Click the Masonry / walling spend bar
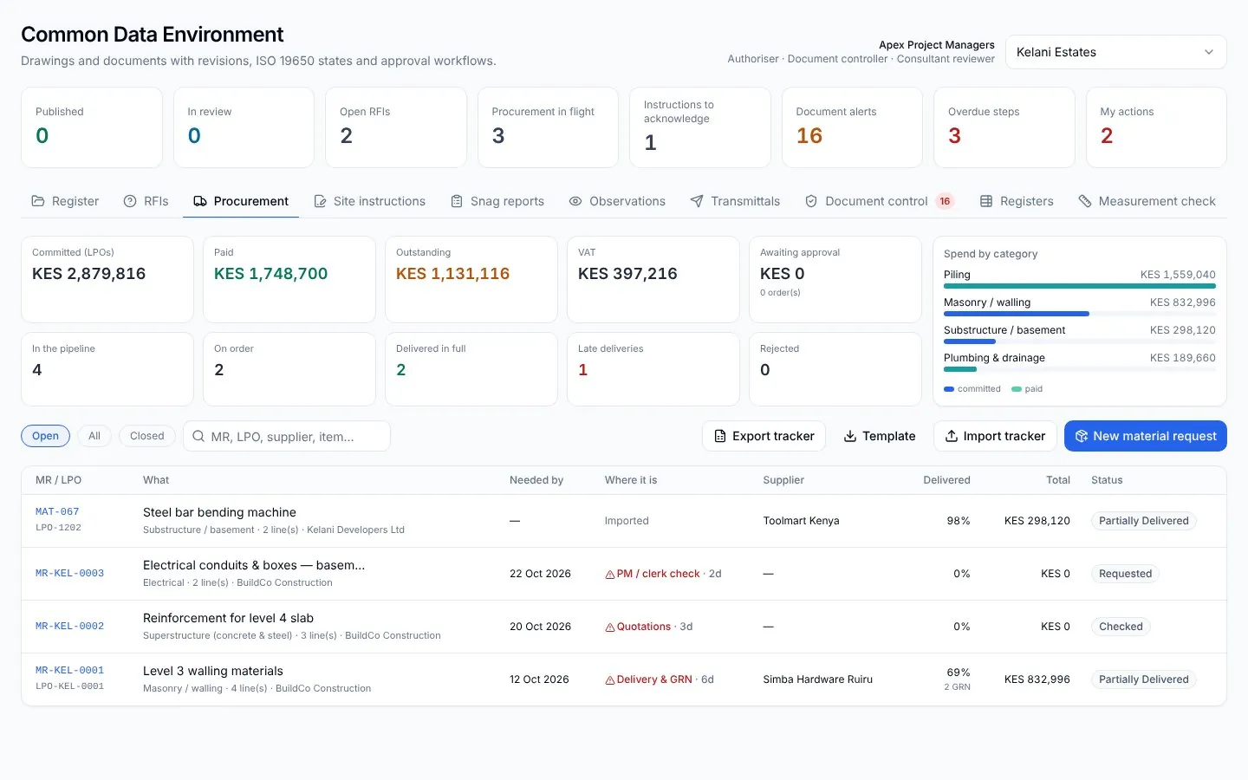This screenshot has height=780, width=1248. (1080, 314)
